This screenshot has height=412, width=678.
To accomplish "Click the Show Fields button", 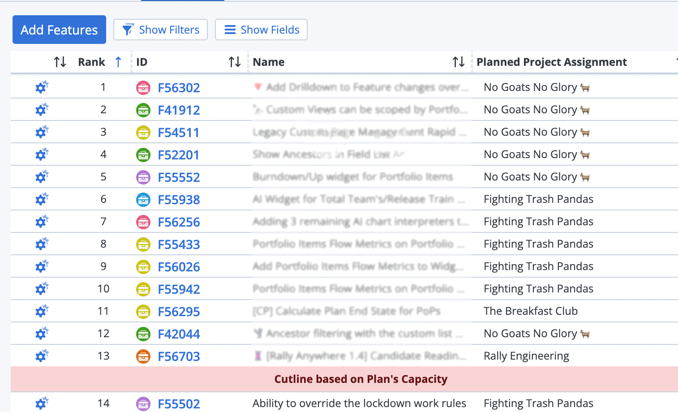I will click(x=261, y=30).
